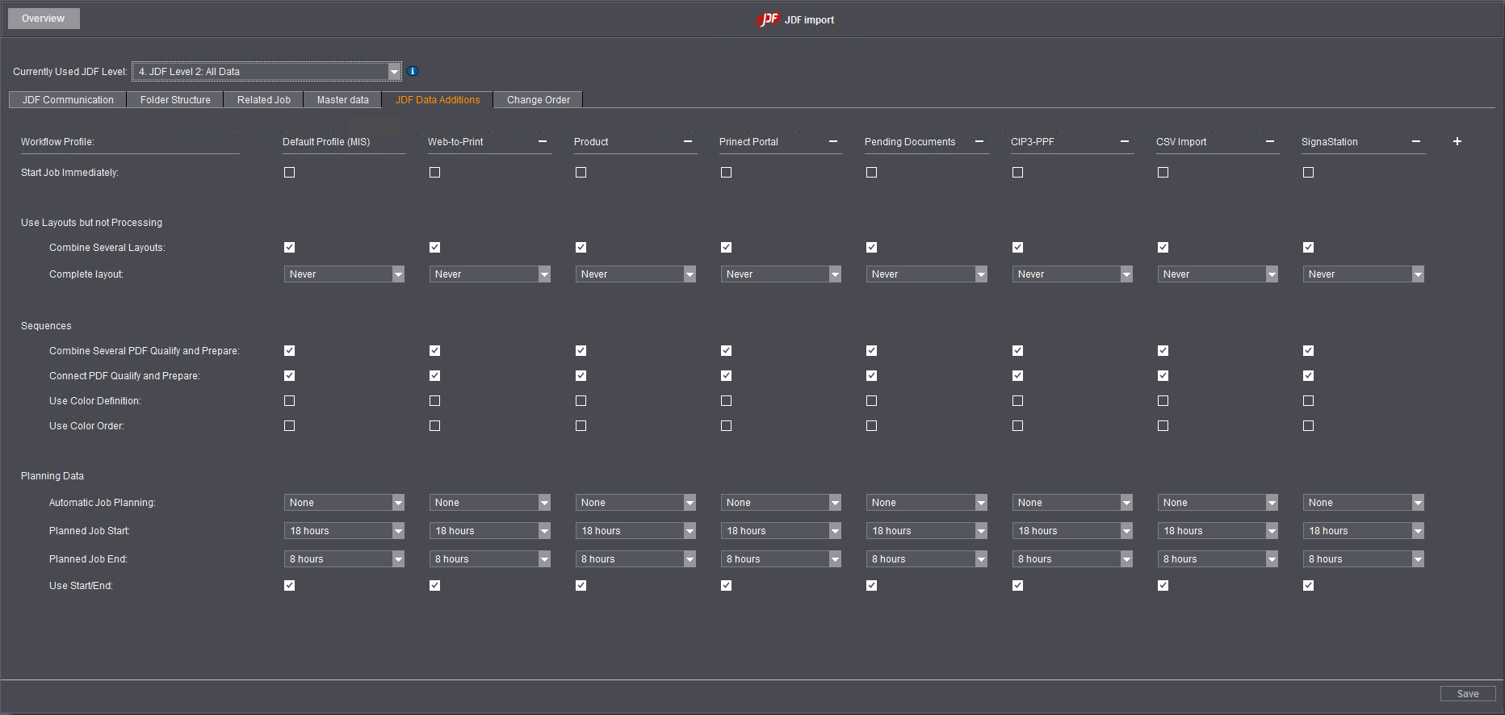This screenshot has width=1505, height=715.
Task: Remove the Prinect Portal profile column
Action: point(833,141)
